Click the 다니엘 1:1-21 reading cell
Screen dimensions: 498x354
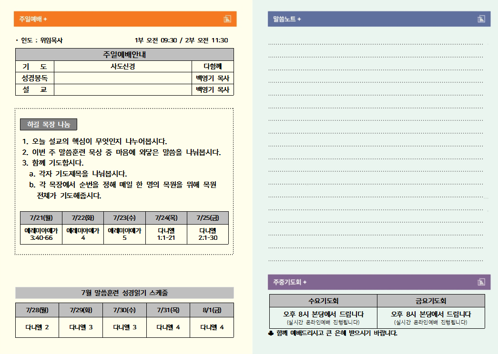pos(166,234)
